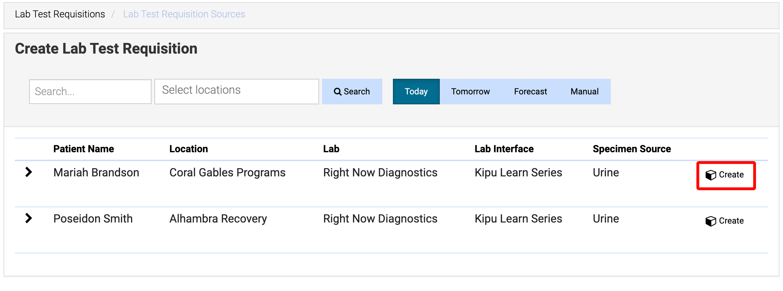Click the Lab column header
This screenshot has width=783, height=291.
coord(331,149)
